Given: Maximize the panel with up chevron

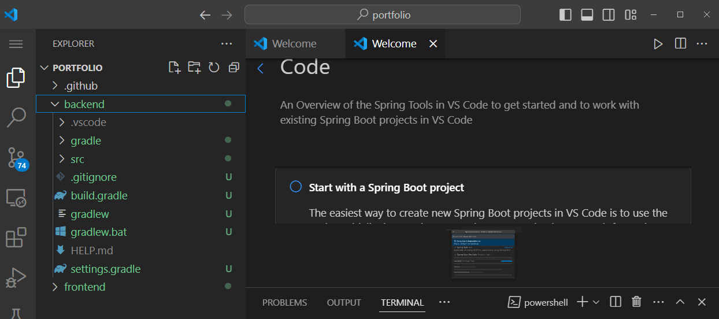Looking at the screenshot, I should point(680,302).
